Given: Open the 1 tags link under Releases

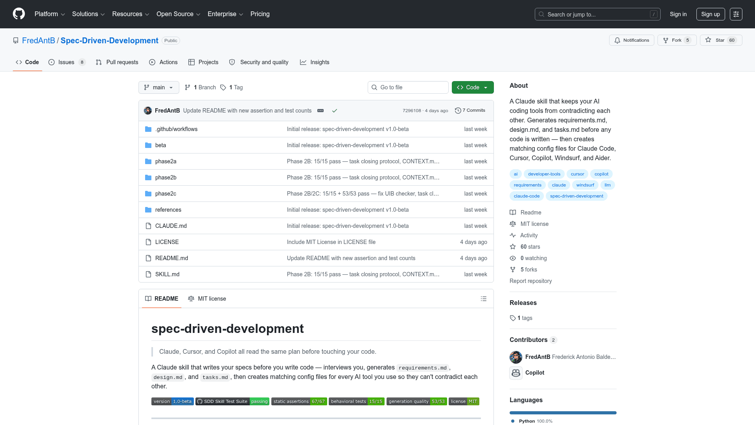Looking at the screenshot, I should point(521,318).
